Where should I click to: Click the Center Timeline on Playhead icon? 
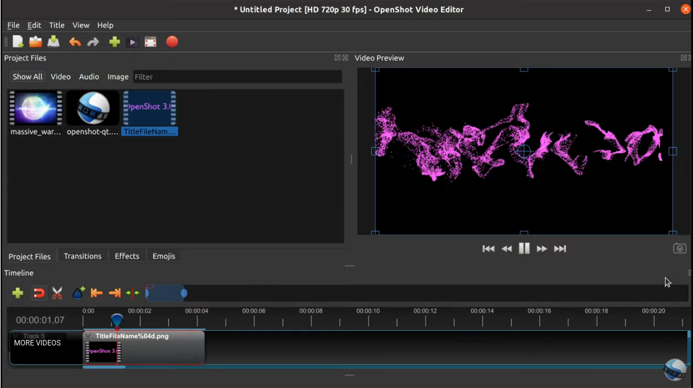[133, 293]
